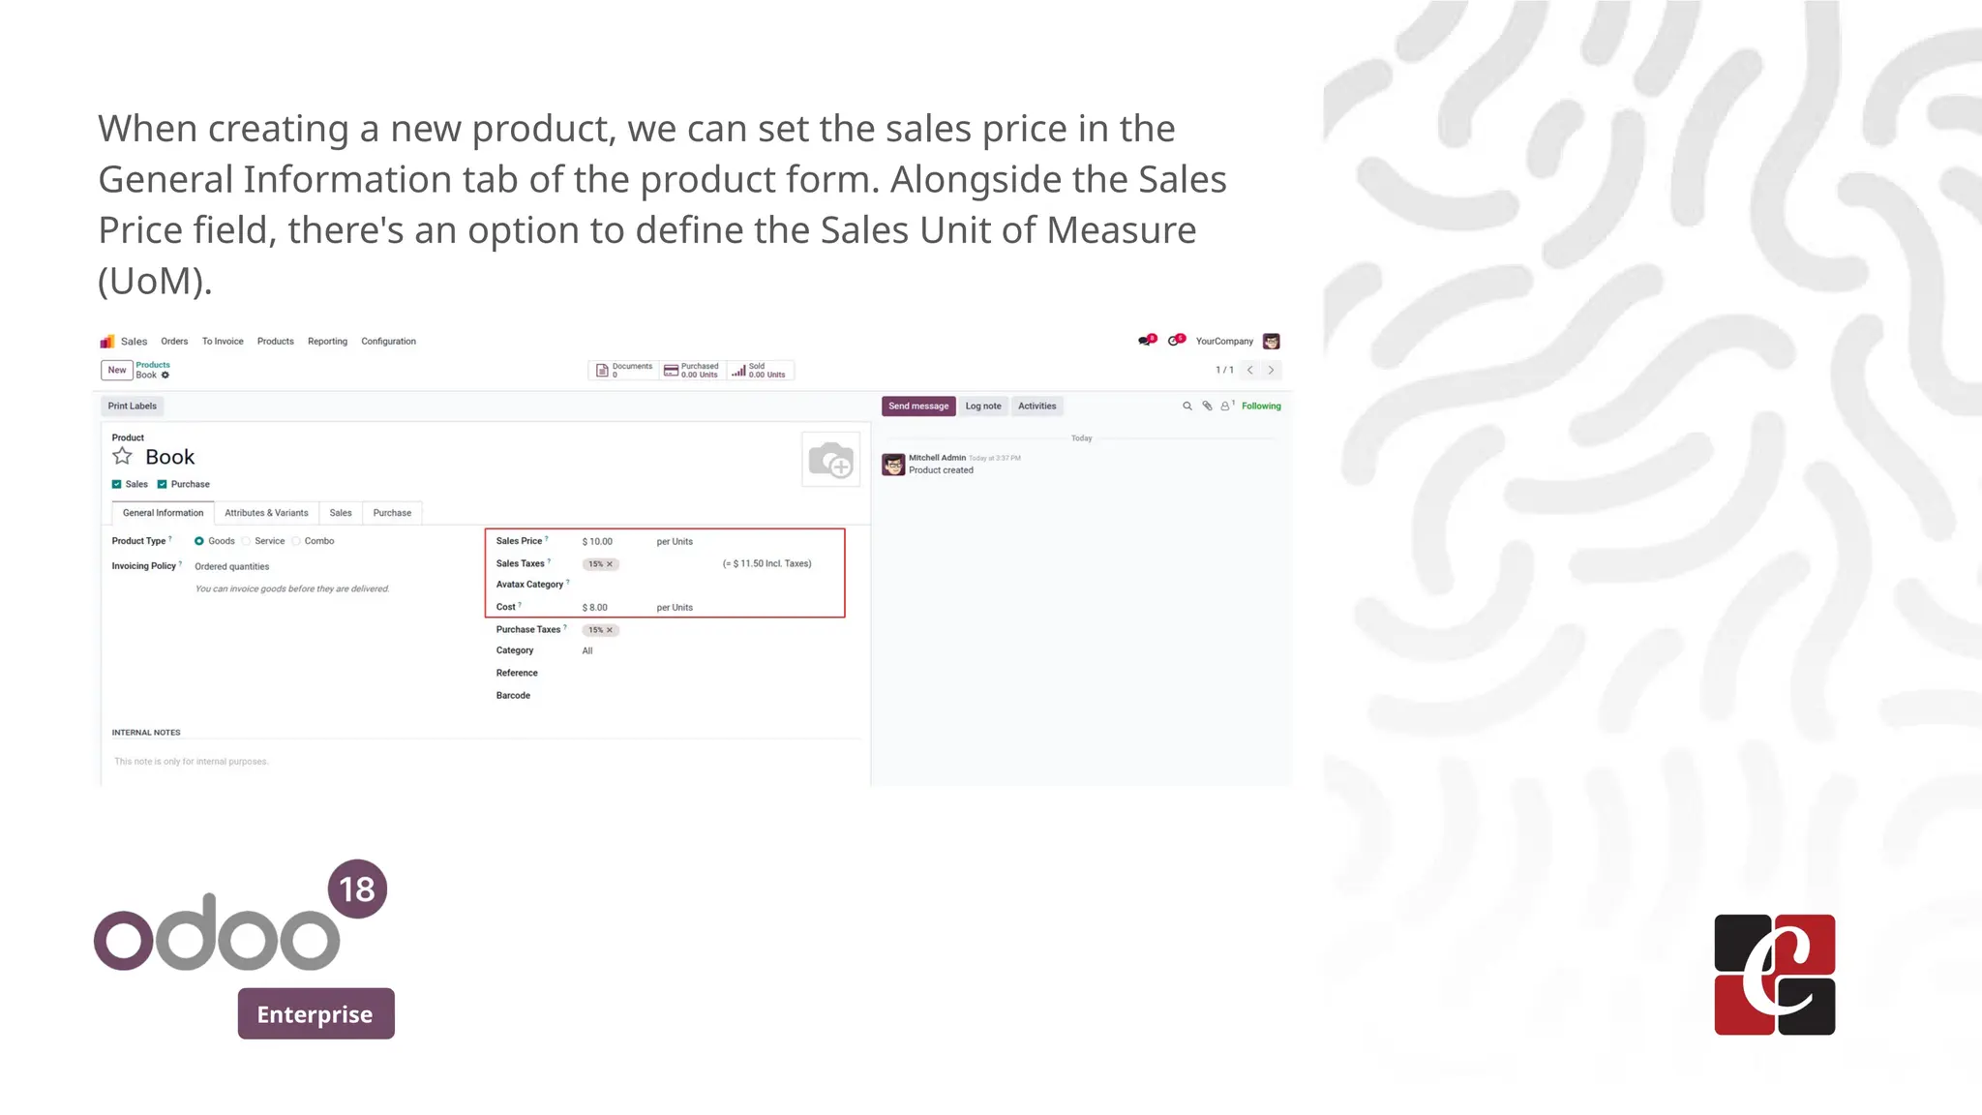Click the Print Labels button
This screenshot has height=1115, width=1982.
click(x=132, y=407)
